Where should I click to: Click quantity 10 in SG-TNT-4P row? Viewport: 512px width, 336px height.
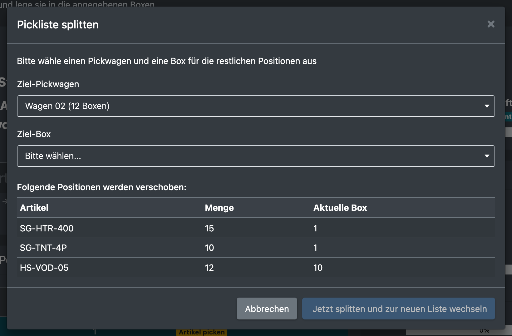pyautogui.click(x=209, y=248)
